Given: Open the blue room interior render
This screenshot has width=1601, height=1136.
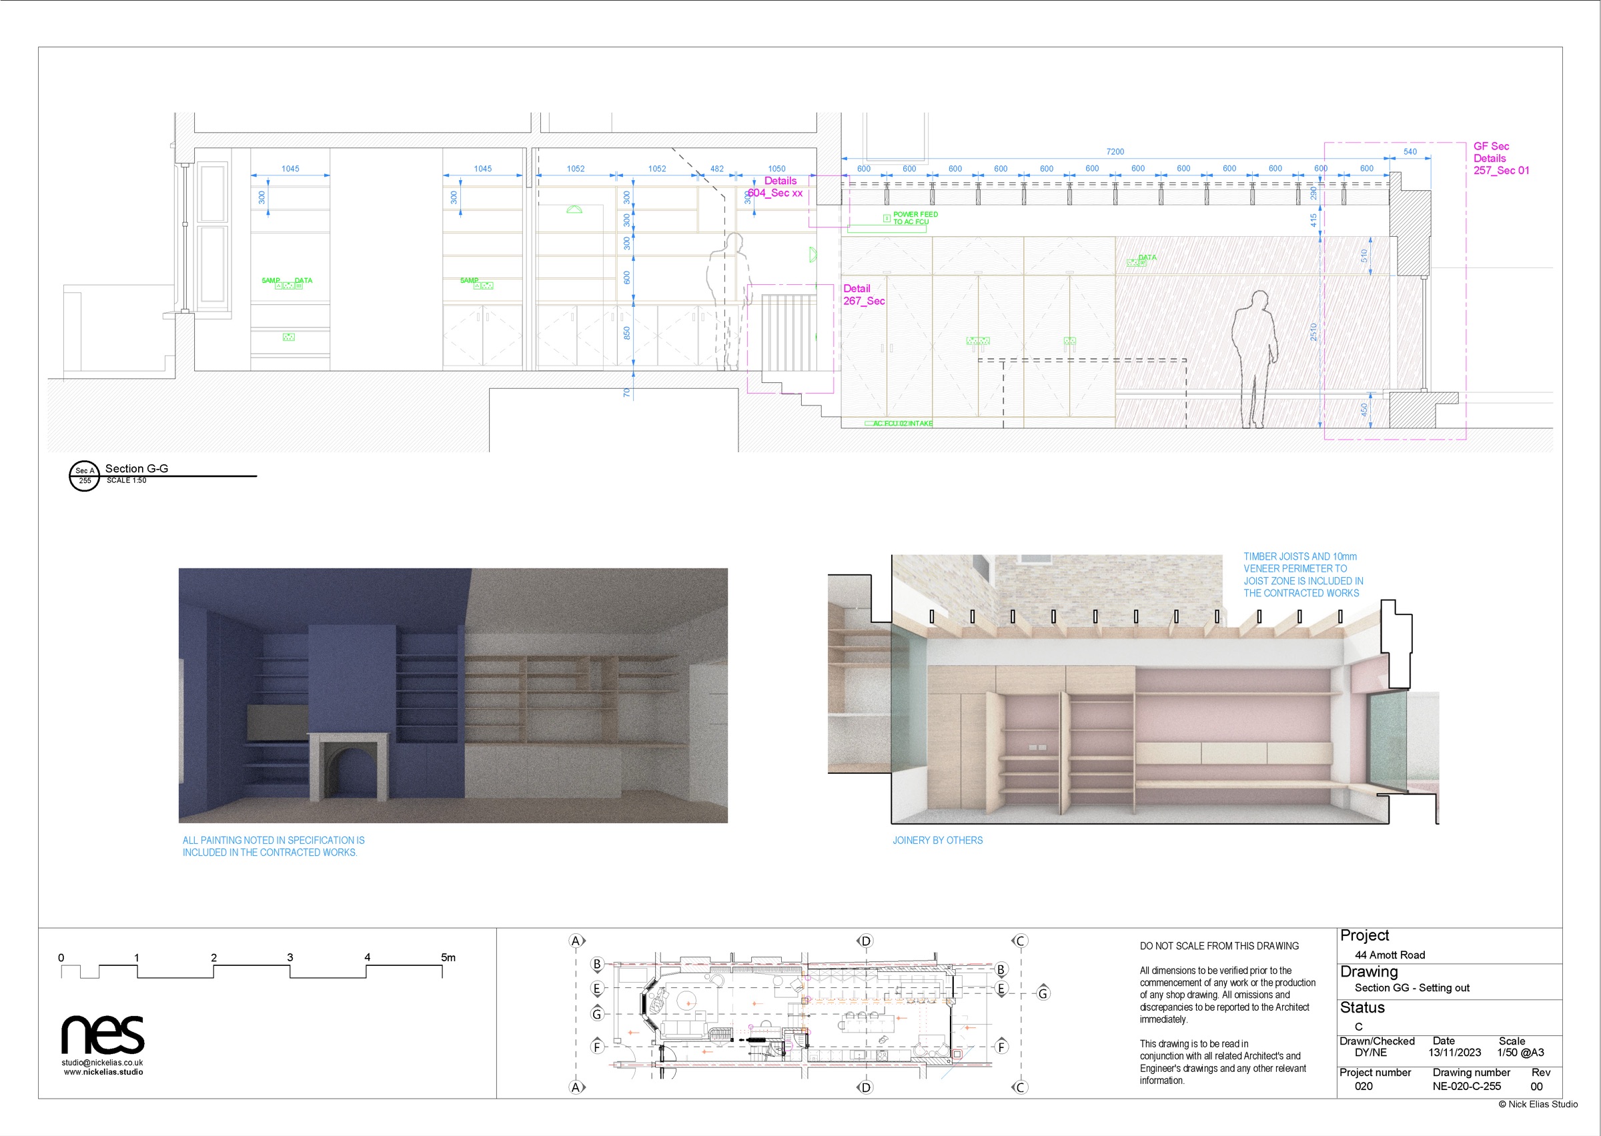Looking at the screenshot, I should 452,695.
